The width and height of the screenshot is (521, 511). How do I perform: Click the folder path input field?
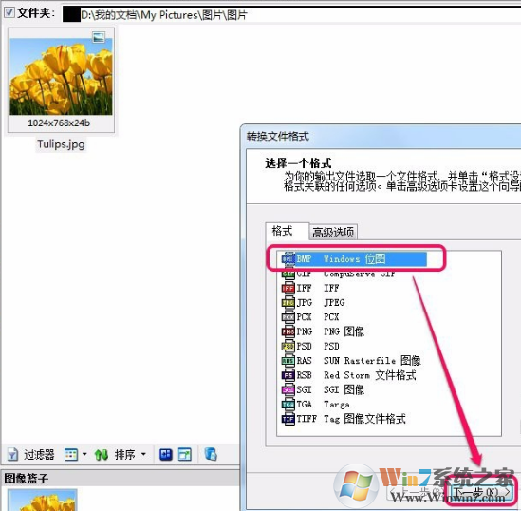click(291, 15)
